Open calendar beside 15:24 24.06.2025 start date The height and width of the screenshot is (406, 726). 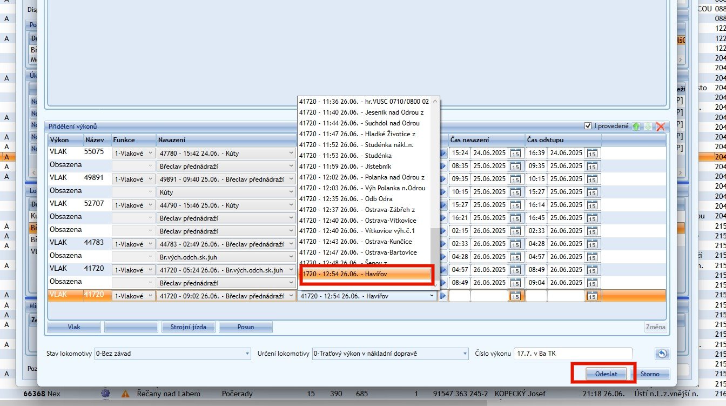[x=515, y=153]
